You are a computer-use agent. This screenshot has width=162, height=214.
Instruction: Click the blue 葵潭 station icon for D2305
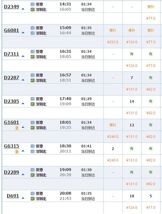[x=32, y=99]
